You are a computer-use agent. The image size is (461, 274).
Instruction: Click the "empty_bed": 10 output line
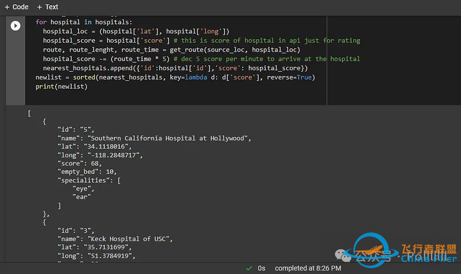[x=87, y=172]
